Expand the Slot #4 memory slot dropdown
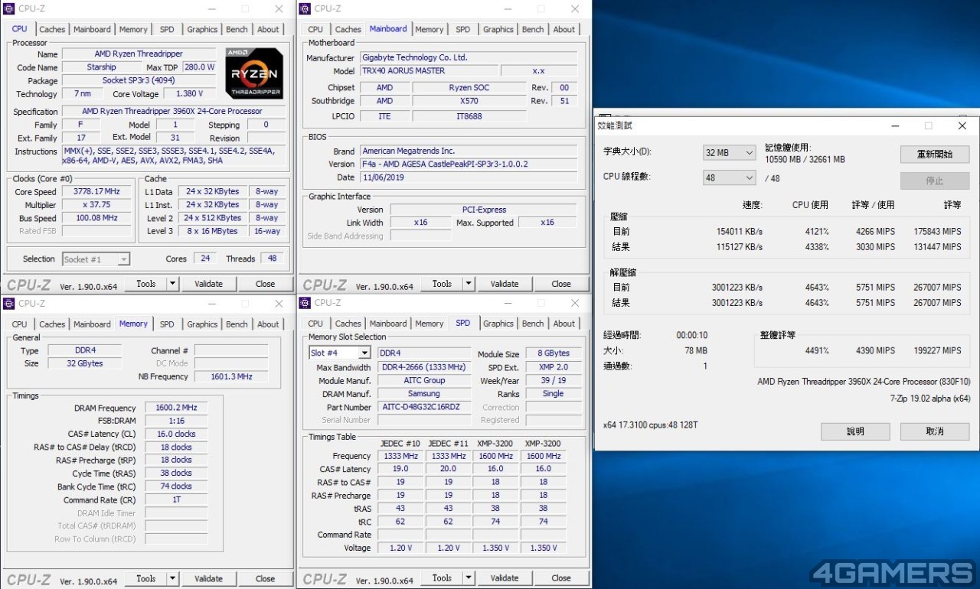Image resolution: width=980 pixels, height=589 pixels. coord(364,353)
